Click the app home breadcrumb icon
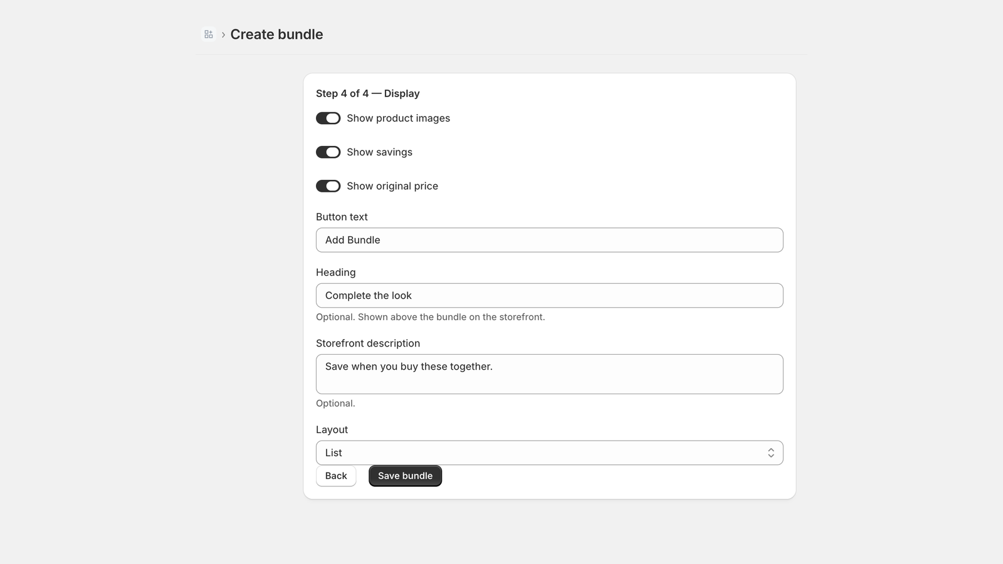 (x=209, y=34)
